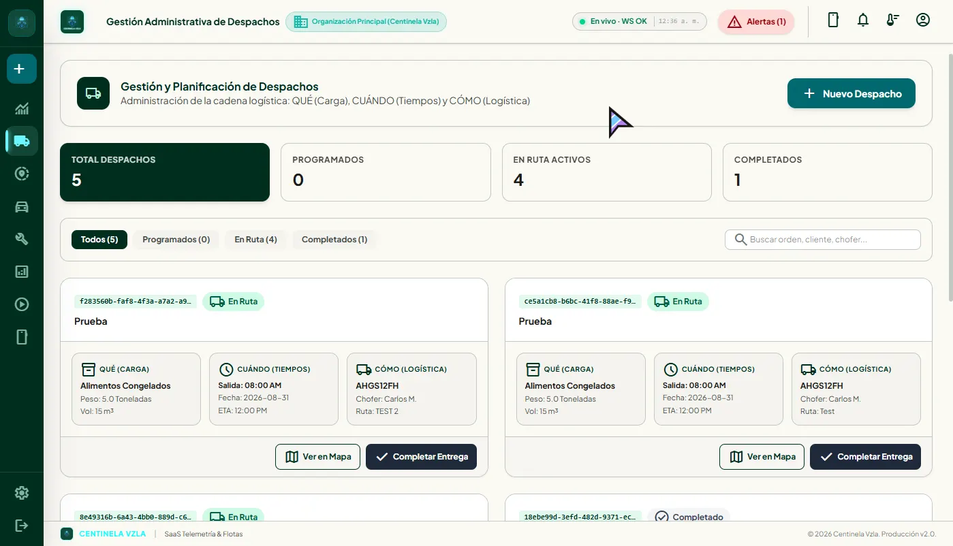The width and height of the screenshot is (953, 546).
Task: Click Completar Entrega on ce5a1cb8 dispatch
Action: click(x=865, y=457)
